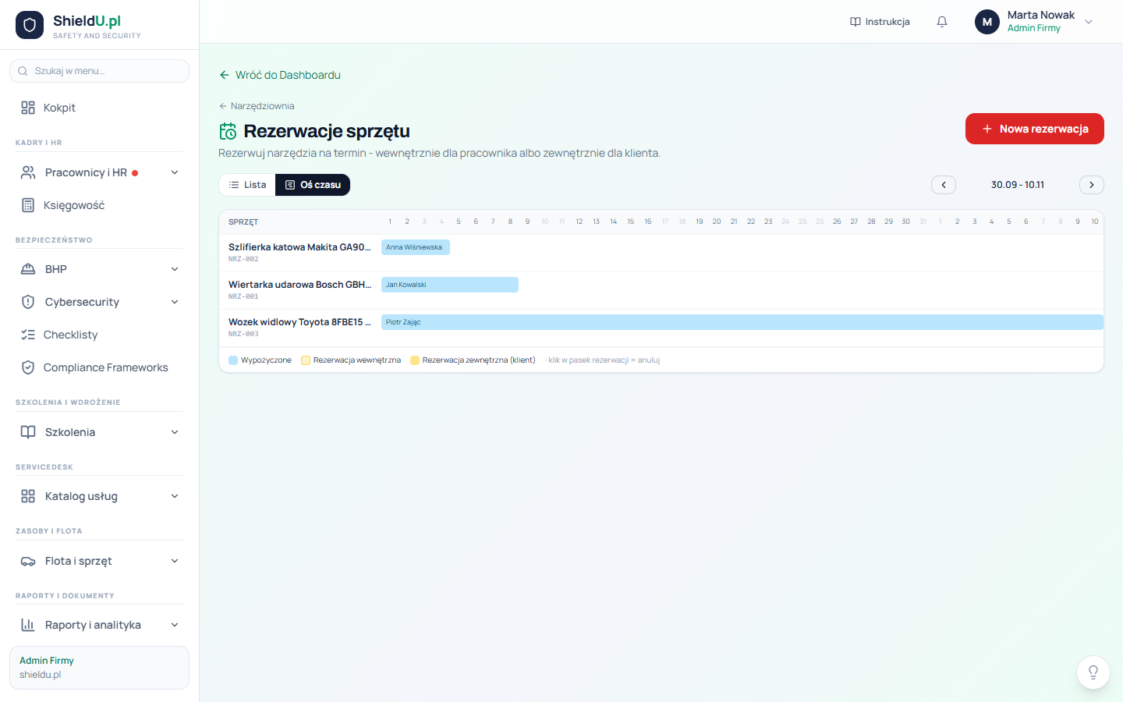
Task: Click the BHP helmet icon
Action: 28,269
